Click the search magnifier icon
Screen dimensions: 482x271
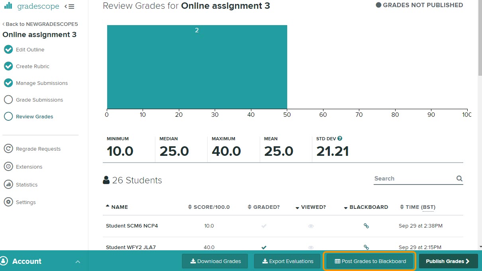click(459, 179)
